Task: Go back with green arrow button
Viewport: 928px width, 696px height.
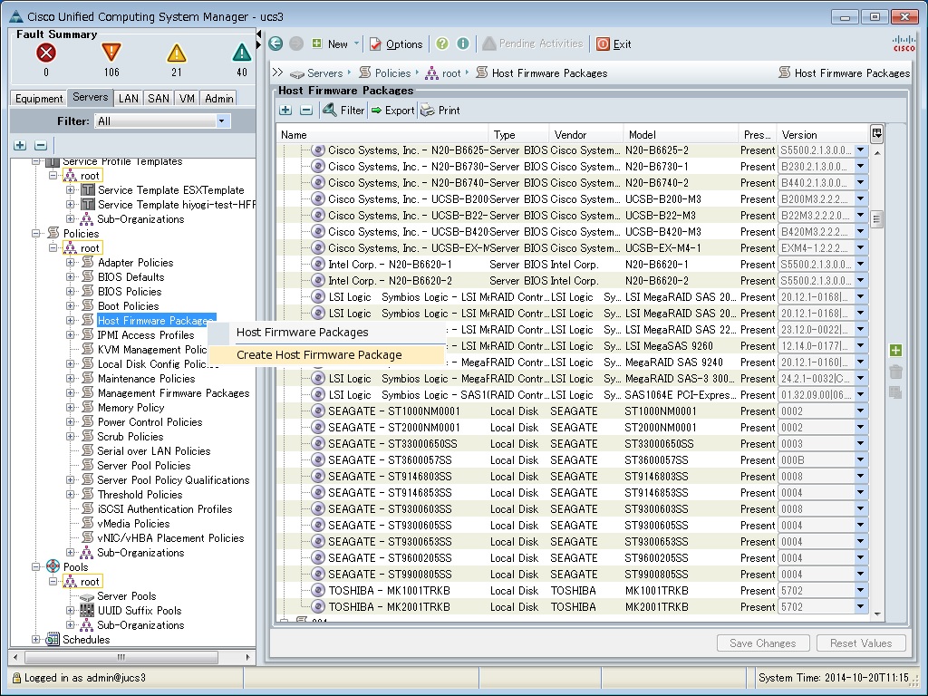Action: pyautogui.click(x=275, y=43)
